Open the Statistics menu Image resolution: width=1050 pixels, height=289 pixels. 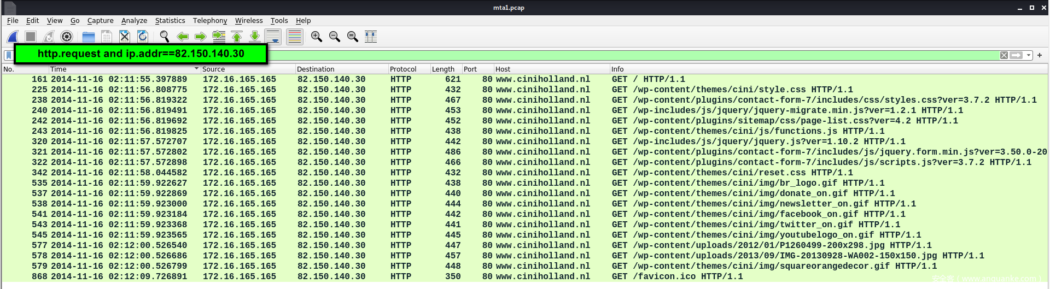[x=170, y=21]
